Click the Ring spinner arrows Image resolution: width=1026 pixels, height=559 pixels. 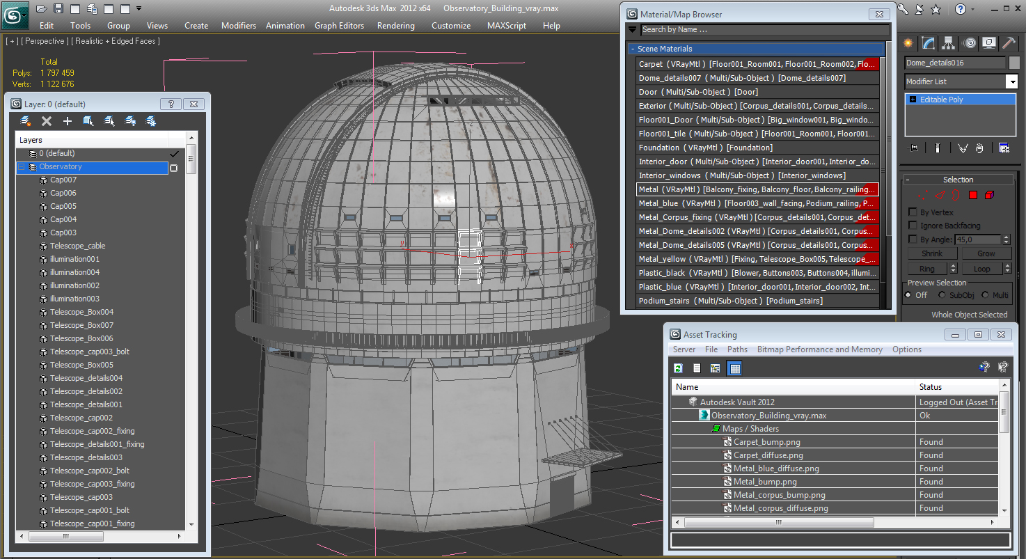click(x=952, y=269)
